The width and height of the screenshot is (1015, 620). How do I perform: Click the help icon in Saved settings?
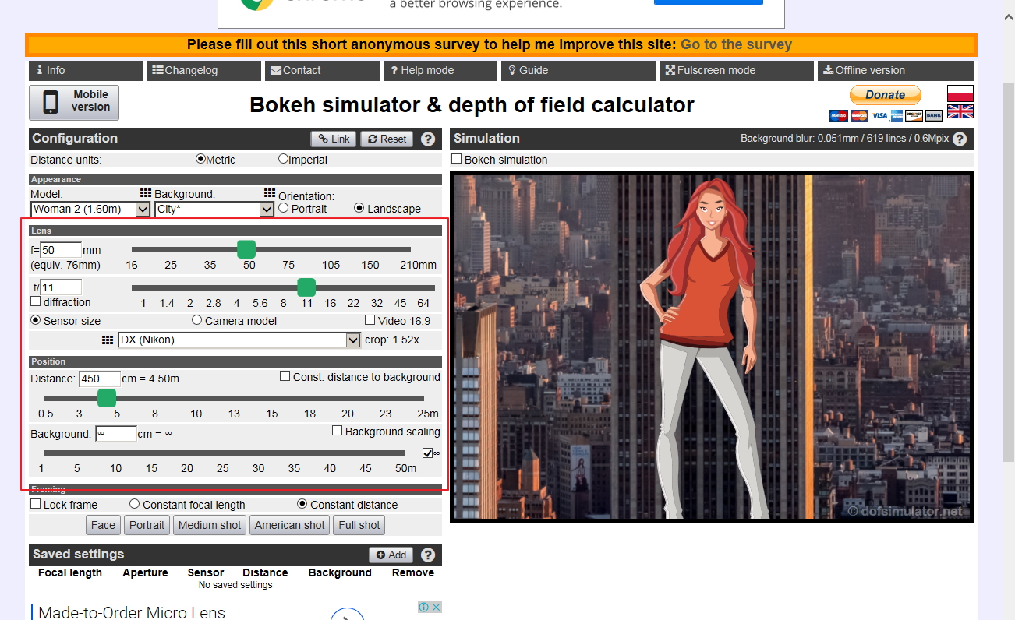[x=428, y=555]
